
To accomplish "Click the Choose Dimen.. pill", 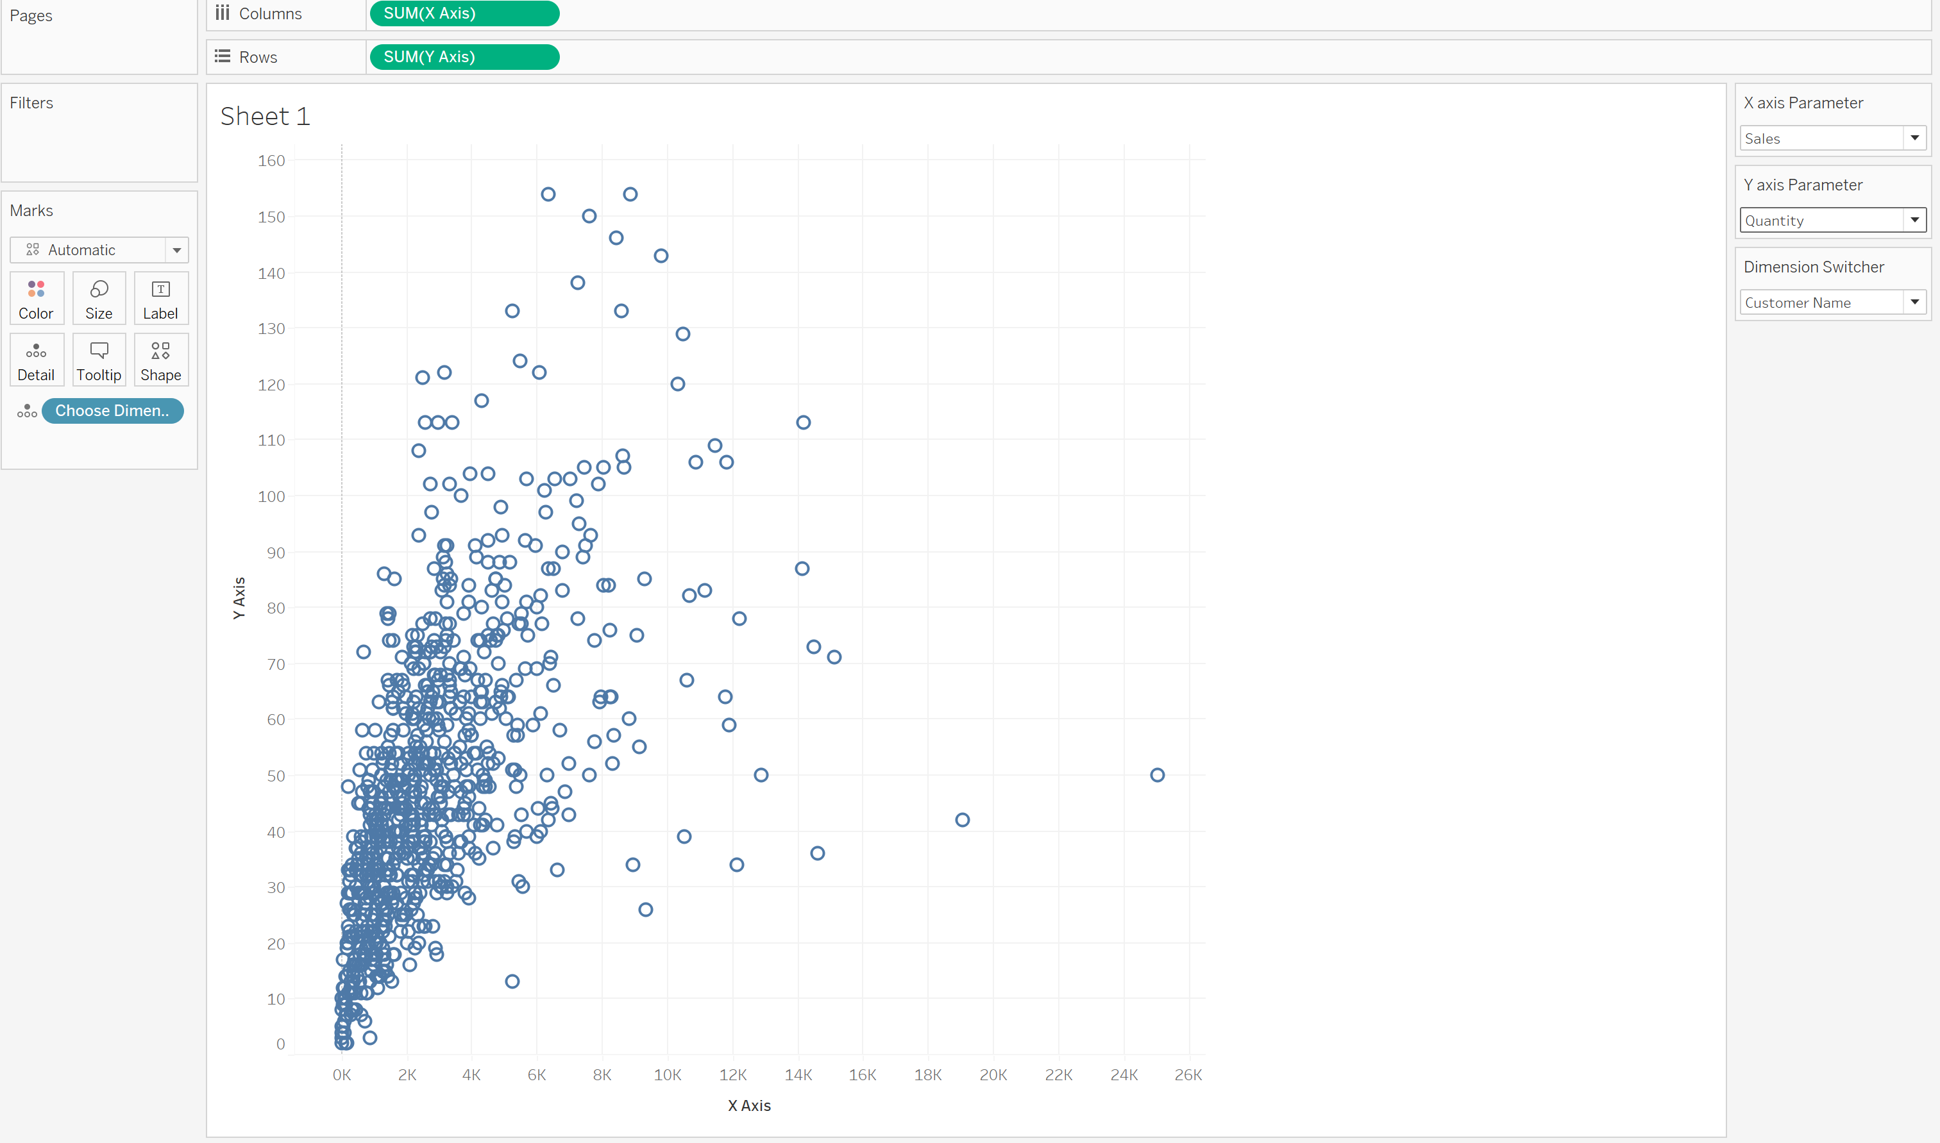I will click(x=112, y=412).
